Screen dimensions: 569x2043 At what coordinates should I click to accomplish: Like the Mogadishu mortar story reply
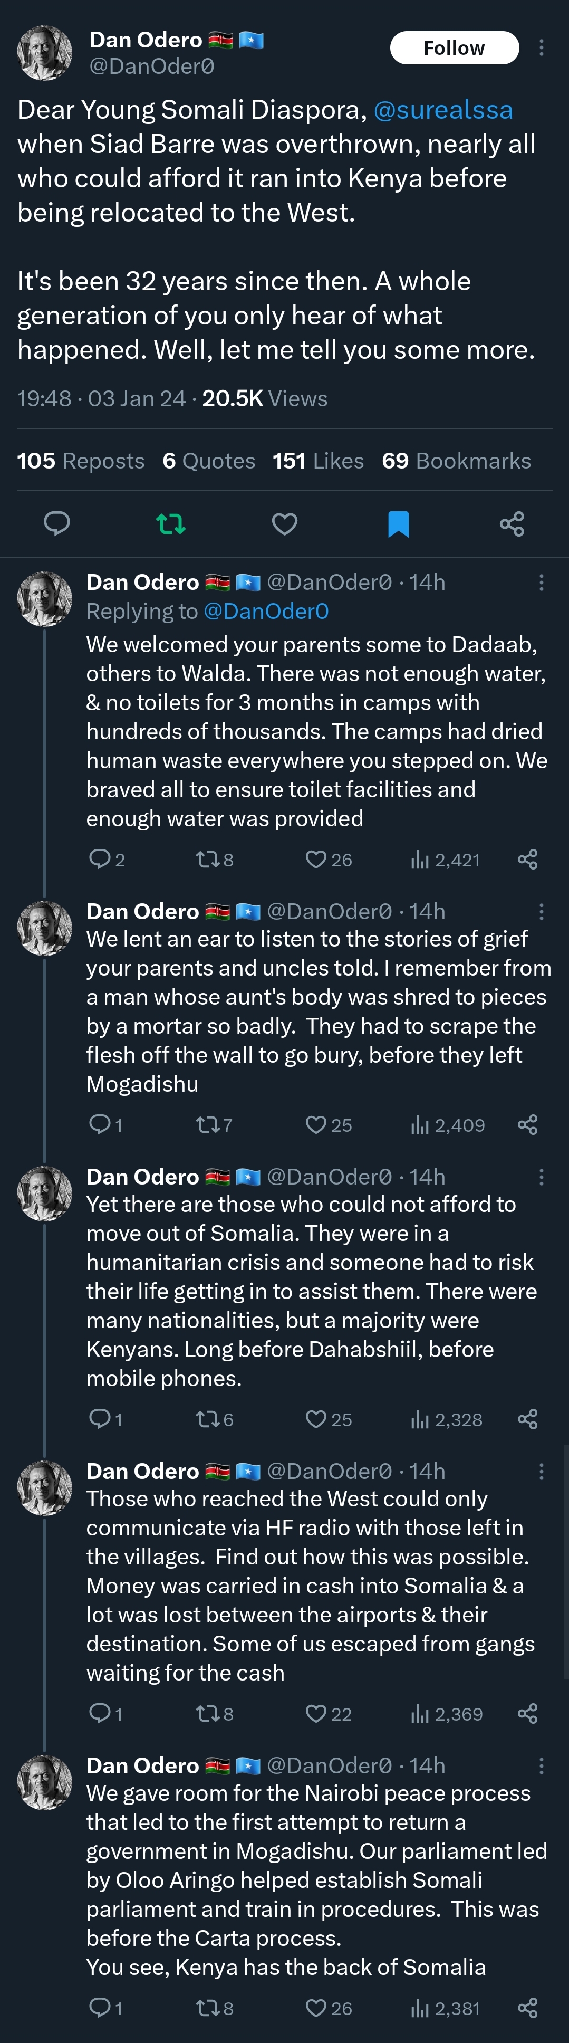pyautogui.click(x=328, y=1124)
